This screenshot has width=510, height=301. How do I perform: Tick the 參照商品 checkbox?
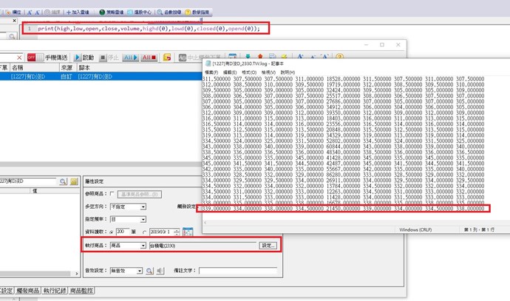click(112, 193)
